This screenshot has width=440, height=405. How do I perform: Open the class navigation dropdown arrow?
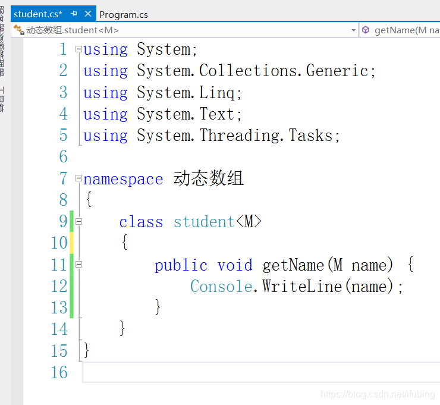click(x=353, y=30)
